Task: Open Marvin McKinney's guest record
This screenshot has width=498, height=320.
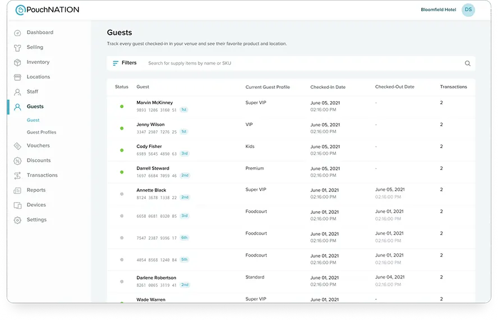Action: [x=154, y=103]
